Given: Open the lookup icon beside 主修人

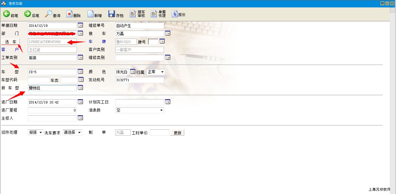Looking at the screenshot, I should point(80,118).
